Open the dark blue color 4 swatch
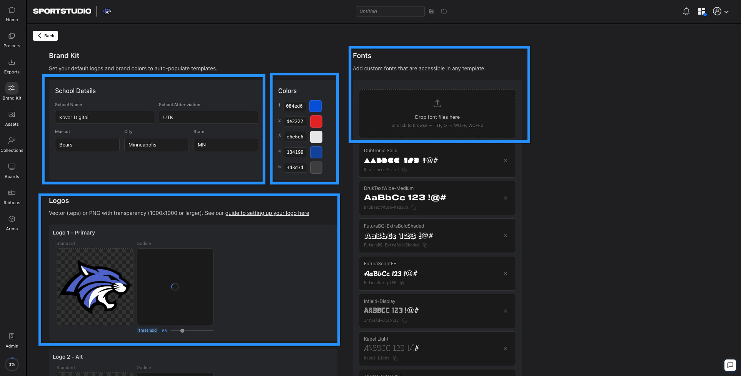The image size is (741, 376). pyautogui.click(x=316, y=152)
